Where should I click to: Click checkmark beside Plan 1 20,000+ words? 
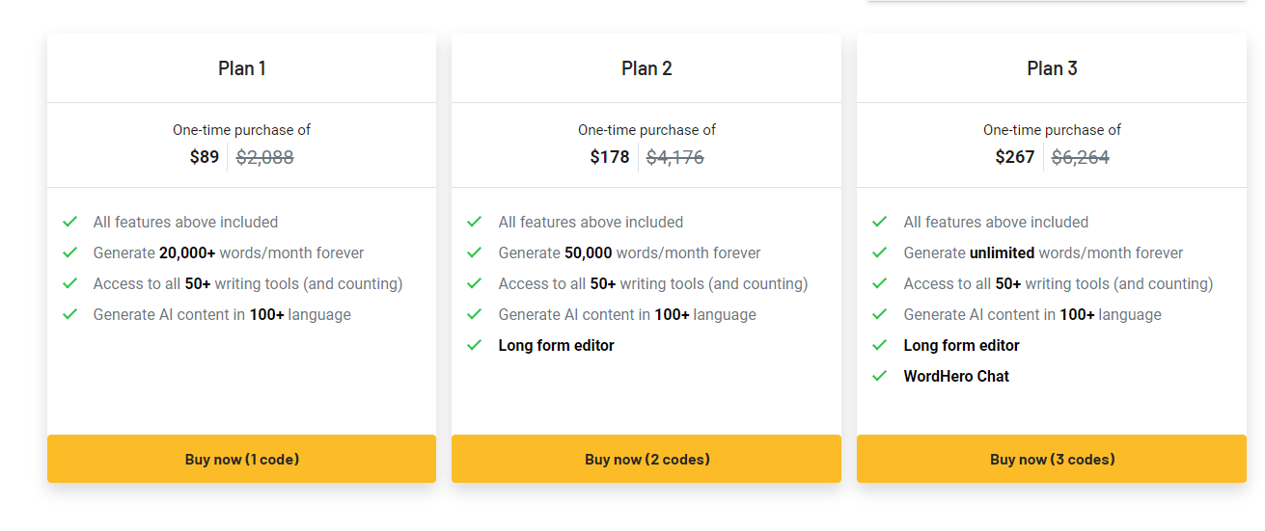click(69, 252)
